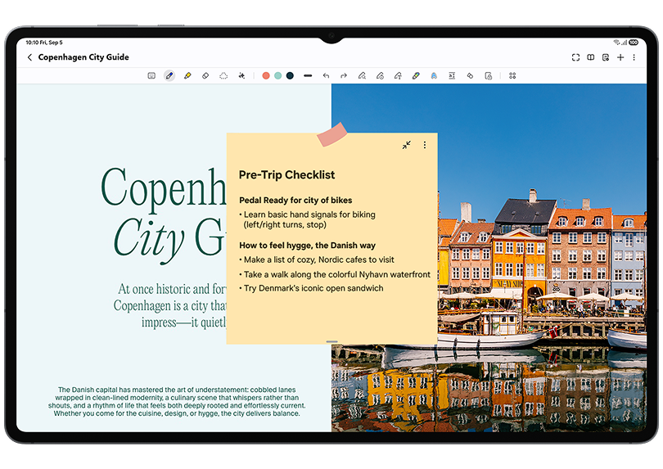Image resolution: width=663 pixels, height=469 pixels.
Task: Undo the last action
Action: coord(326,75)
